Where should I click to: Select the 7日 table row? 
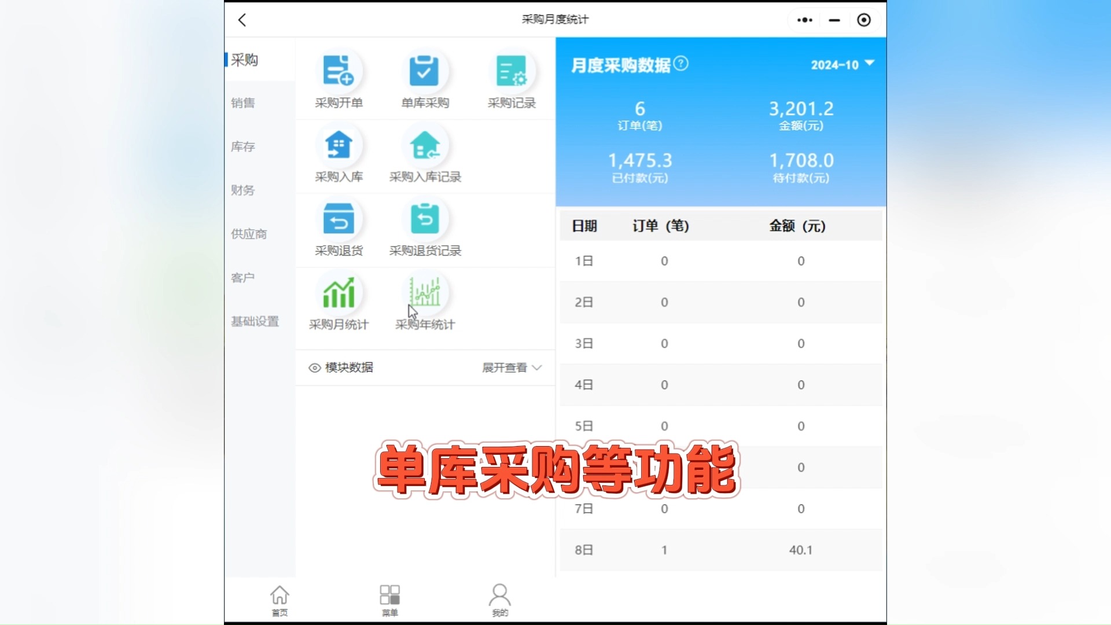(x=720, y=509)
